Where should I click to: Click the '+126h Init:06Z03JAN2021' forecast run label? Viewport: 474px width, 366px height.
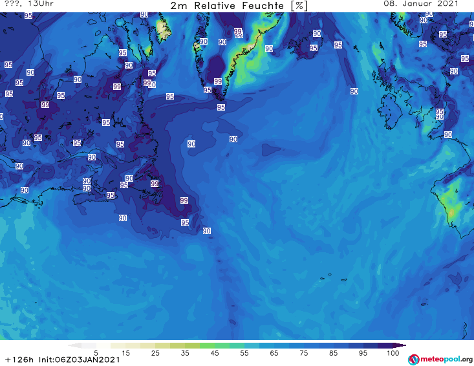63,360
